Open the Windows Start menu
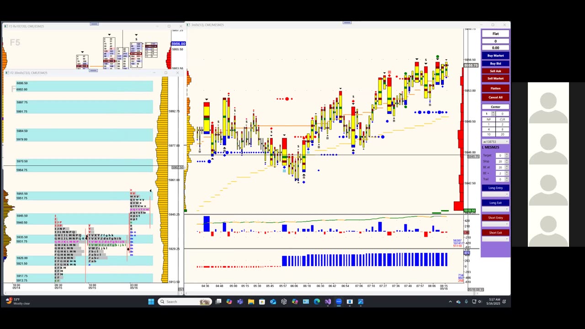The height and width of the screenshot is (329, 585). [x=151, y=302]
